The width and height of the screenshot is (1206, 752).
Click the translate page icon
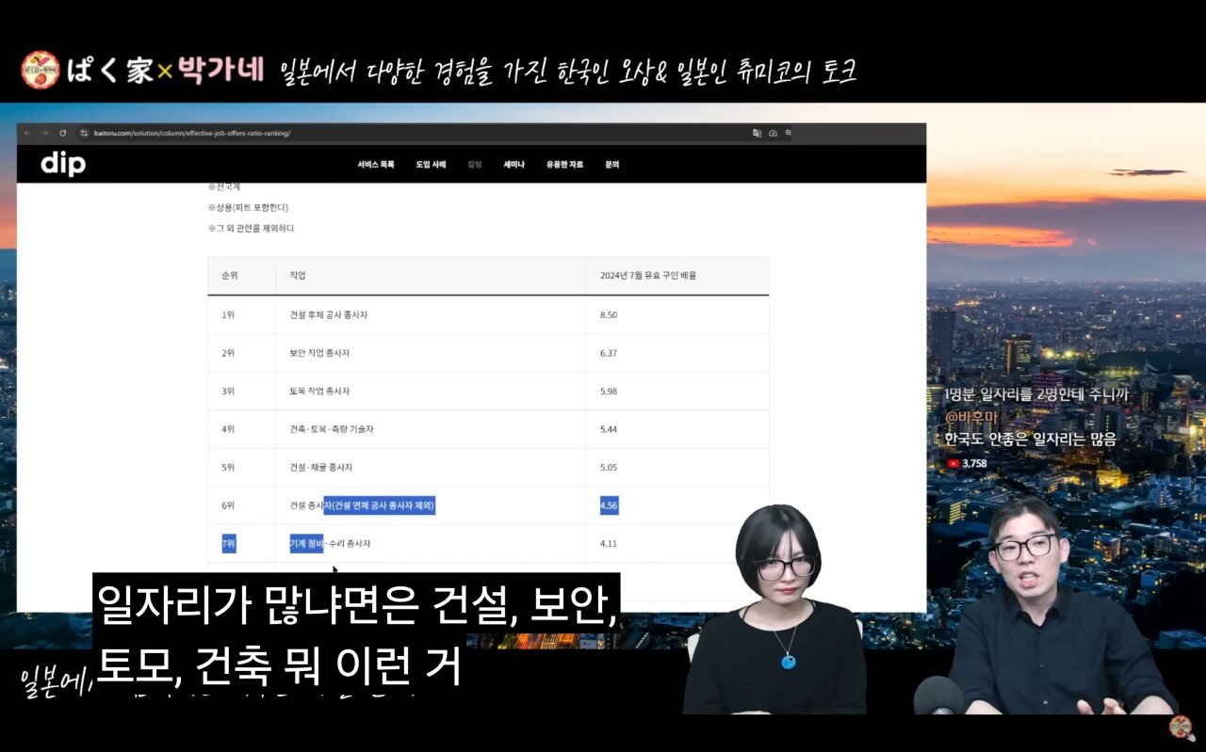tap(757, 134)
